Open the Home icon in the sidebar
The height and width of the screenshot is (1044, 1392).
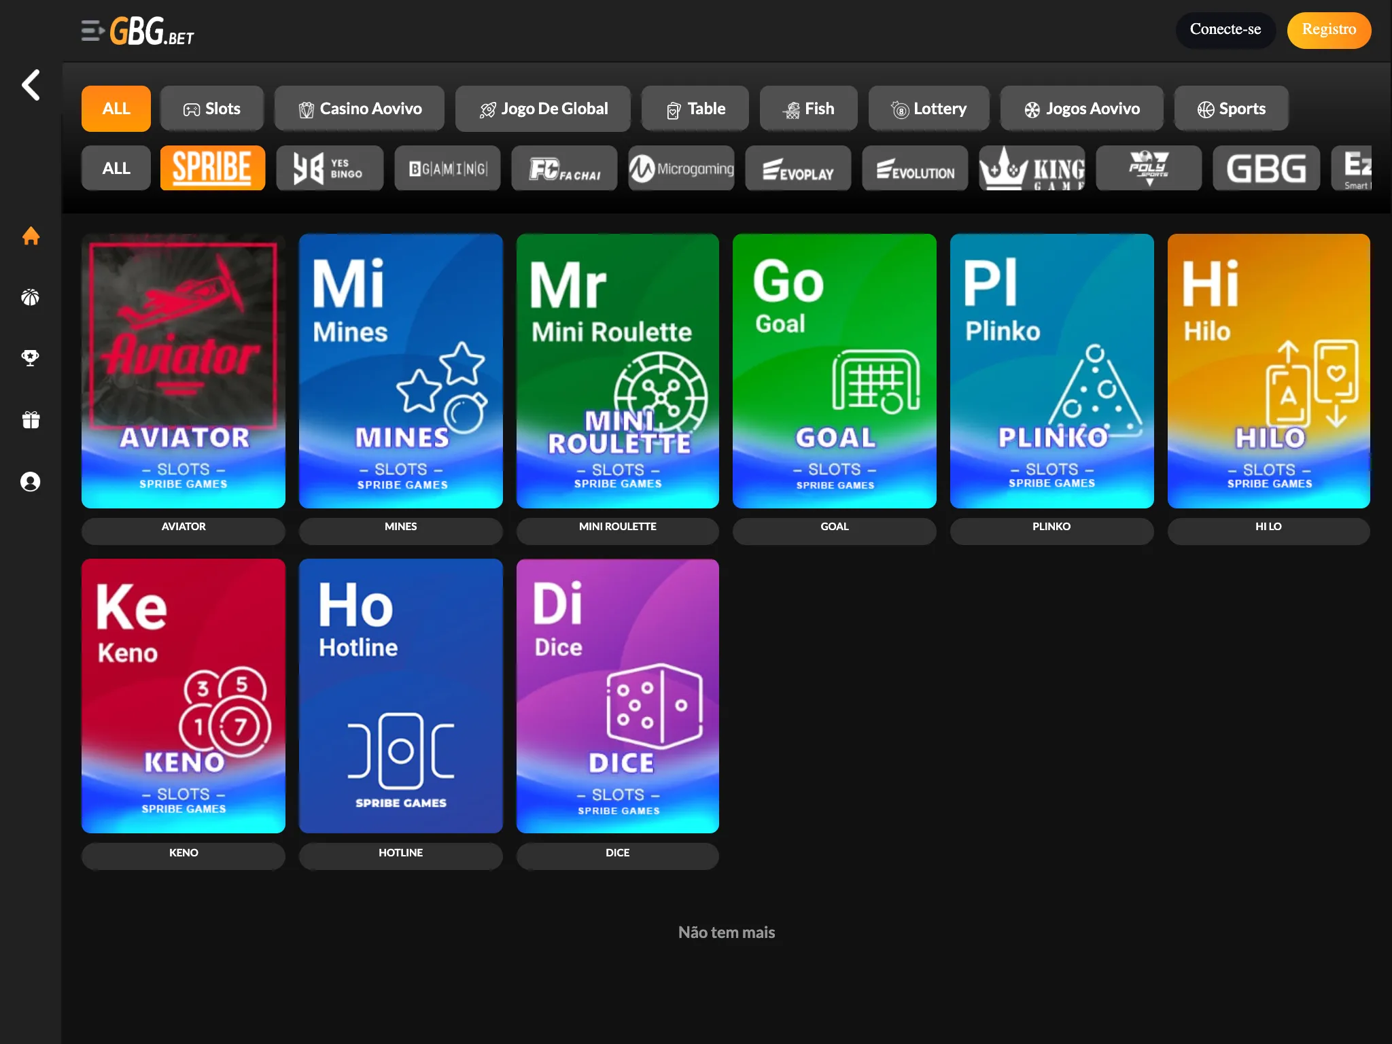coord(31,236)
